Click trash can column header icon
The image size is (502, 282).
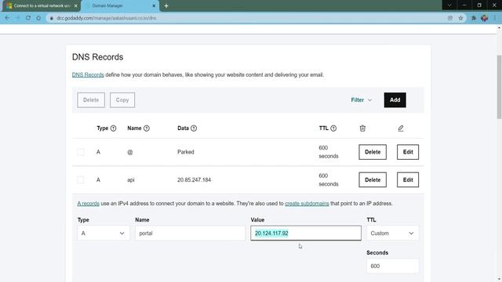click(x=362, y=128)
